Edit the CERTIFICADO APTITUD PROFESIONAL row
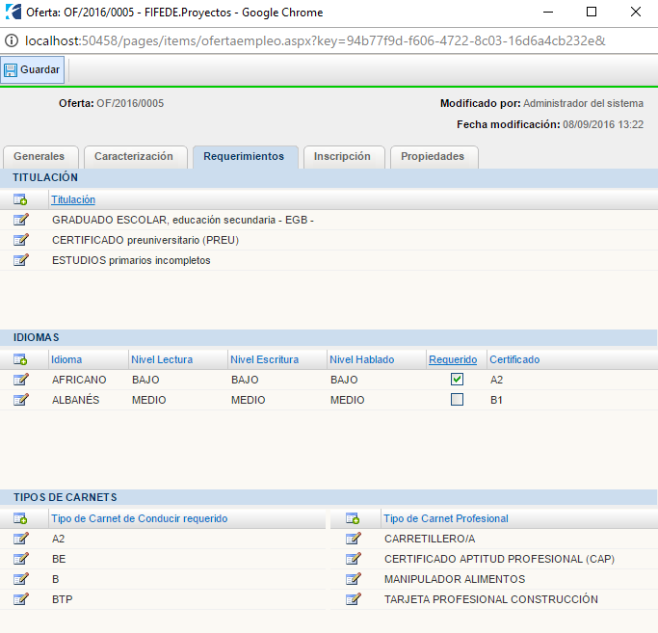The image size is (658, 633). (353, 559)
